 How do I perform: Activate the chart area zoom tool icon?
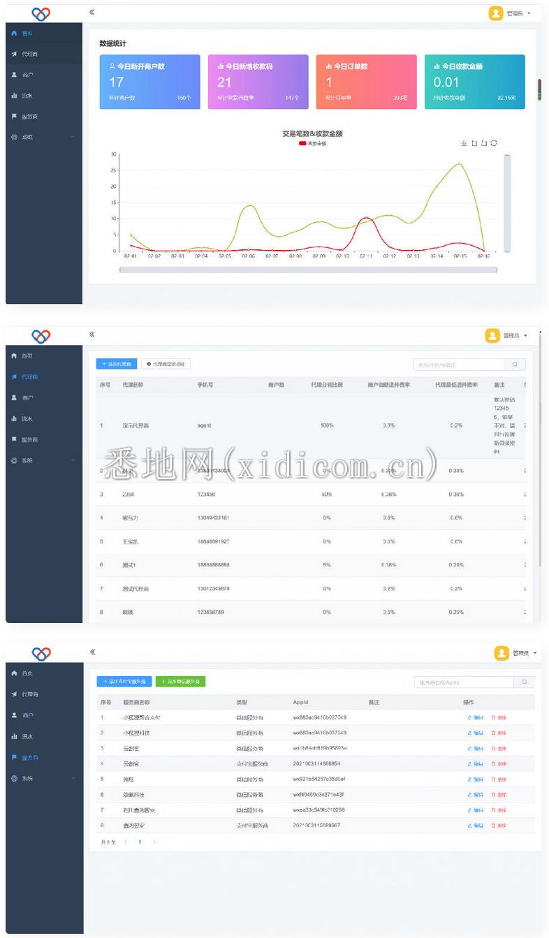474,143
